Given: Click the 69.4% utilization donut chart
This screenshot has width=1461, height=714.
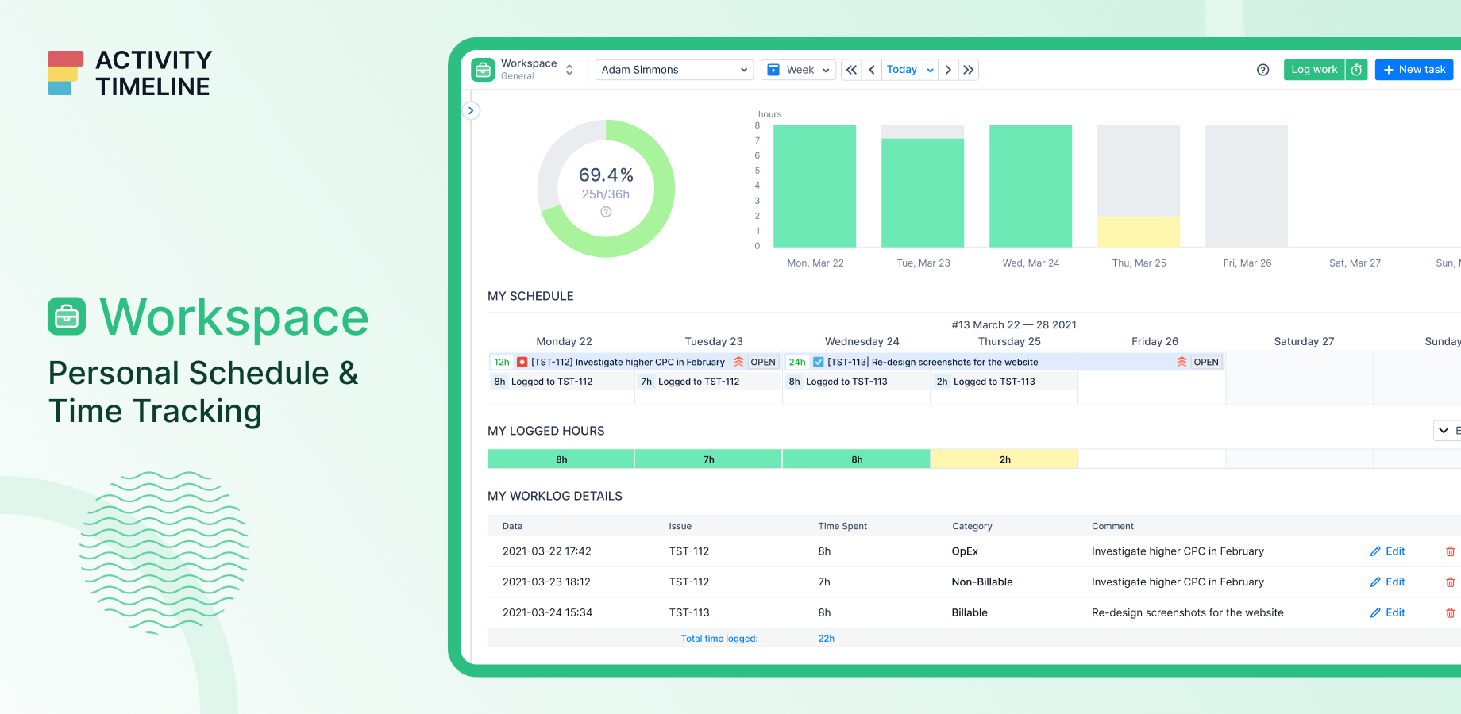Looking at the screenshot, I should click(x=606, y=188).
